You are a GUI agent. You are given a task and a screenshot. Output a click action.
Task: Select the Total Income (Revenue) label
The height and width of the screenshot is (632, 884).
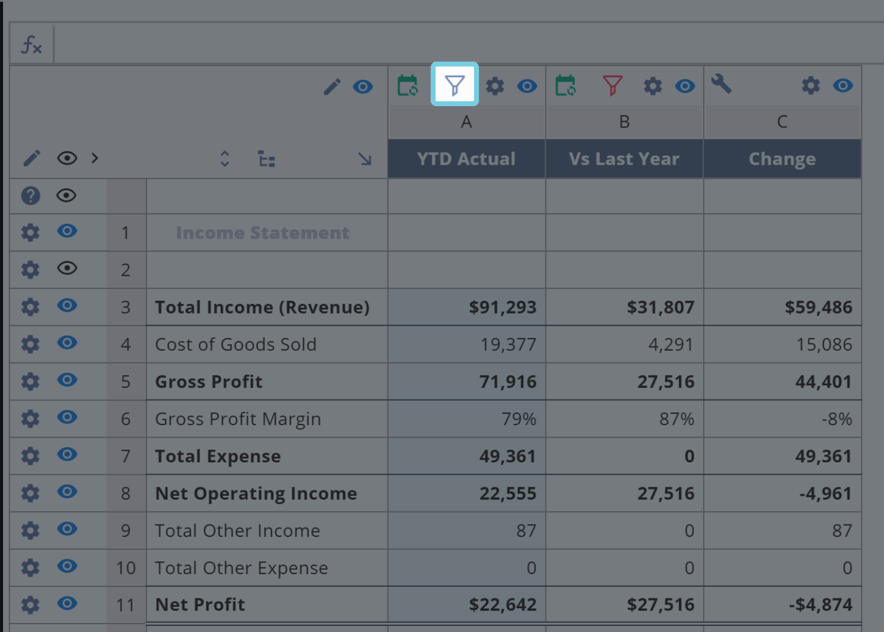(262, 307)
